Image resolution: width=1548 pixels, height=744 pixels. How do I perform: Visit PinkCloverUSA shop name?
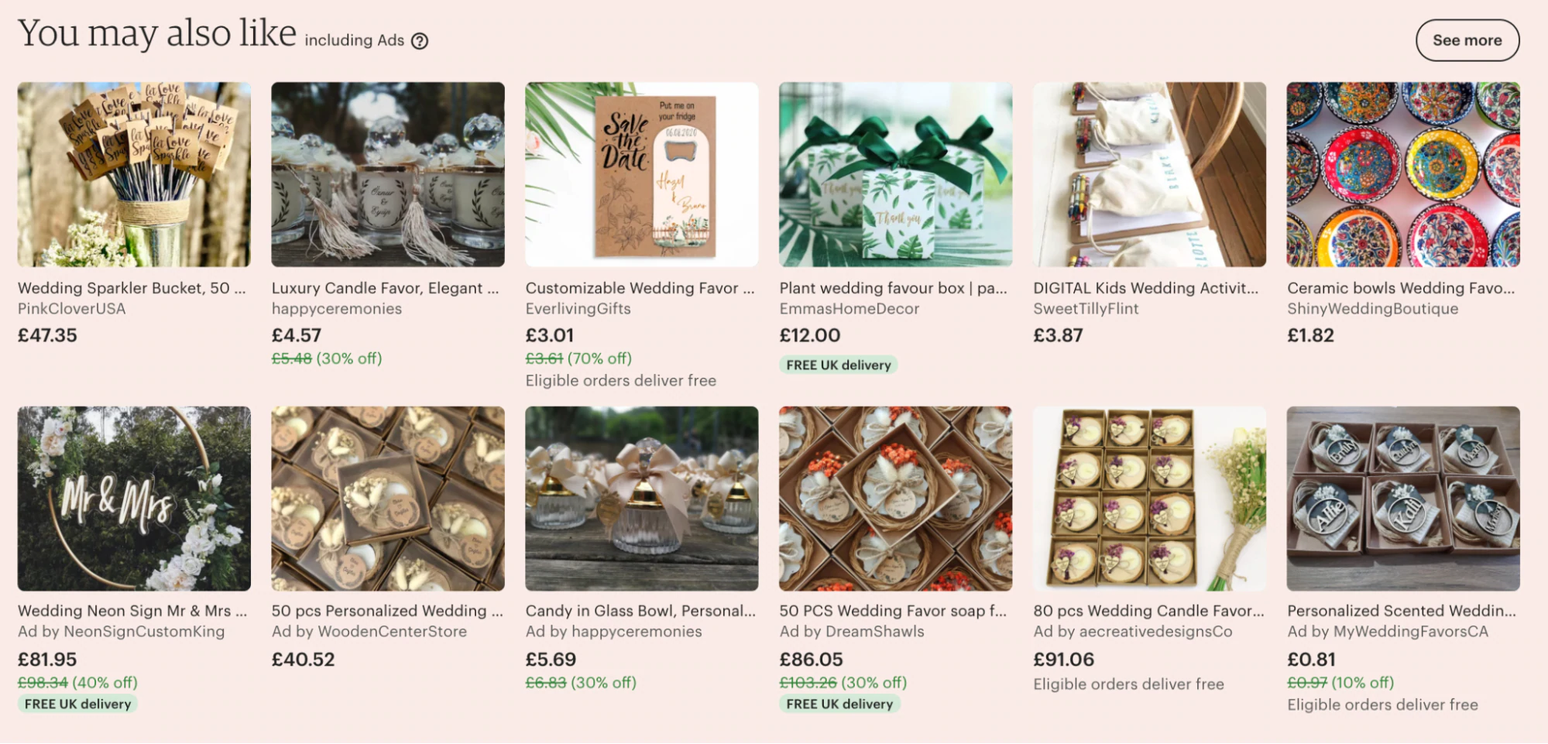(x=72, y=309)
